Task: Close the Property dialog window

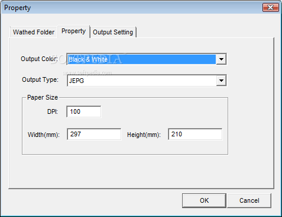Action: point(271,8)
